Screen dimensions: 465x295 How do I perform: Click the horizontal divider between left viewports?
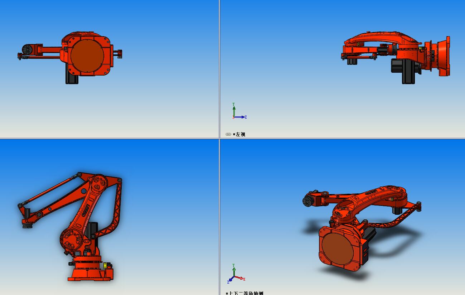coord(107,138)
